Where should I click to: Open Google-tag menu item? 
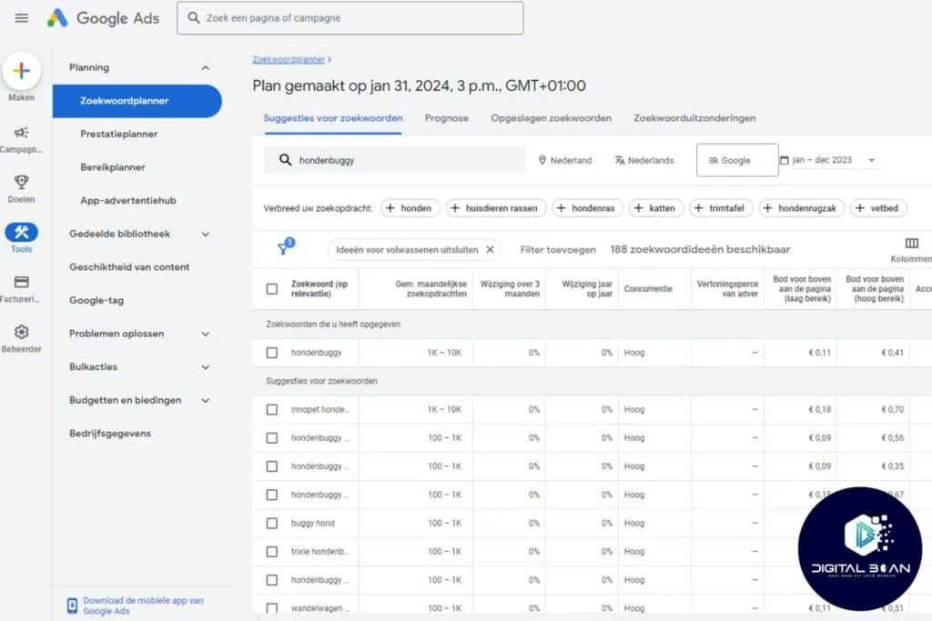96,300
